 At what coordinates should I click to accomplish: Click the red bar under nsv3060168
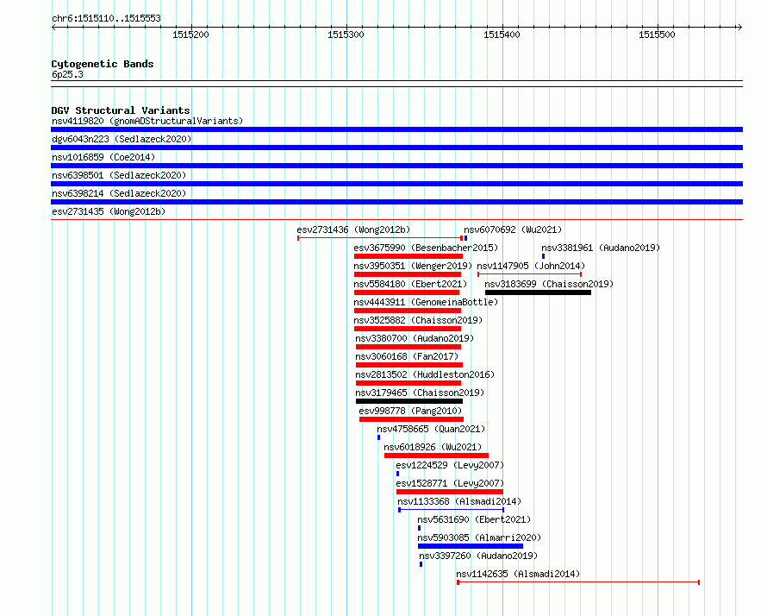coord(409,365)
